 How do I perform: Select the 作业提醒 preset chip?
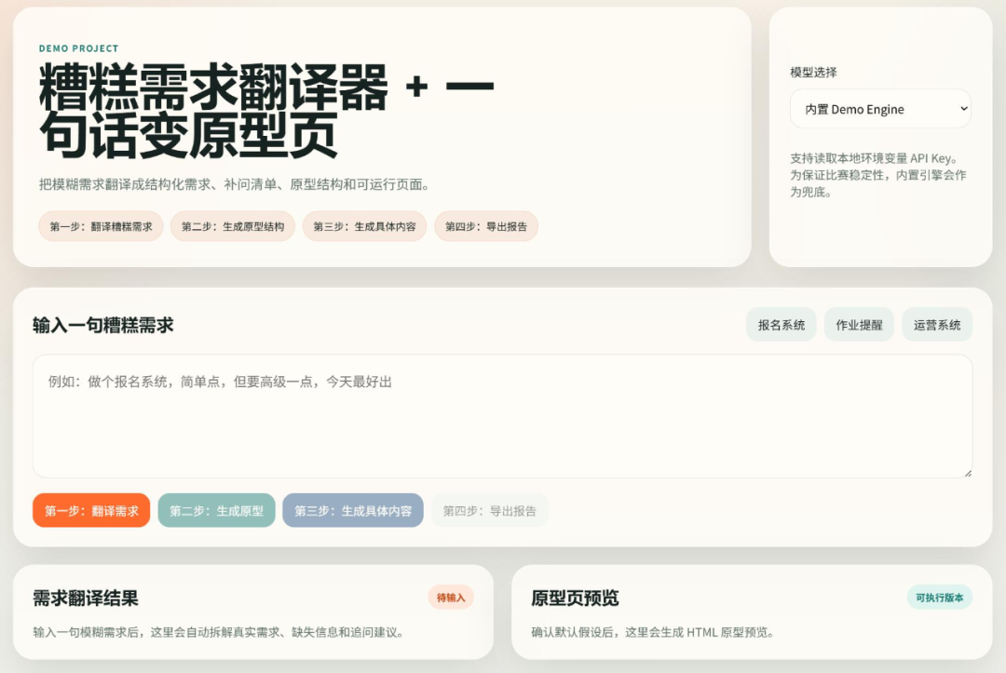coord(859,324)
